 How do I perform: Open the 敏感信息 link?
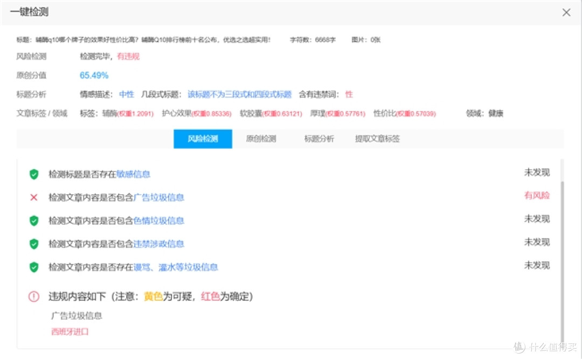click(x=133, y=174)
